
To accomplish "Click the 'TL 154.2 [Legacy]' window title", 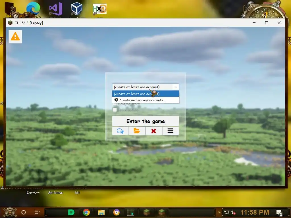I will (29, 23).
